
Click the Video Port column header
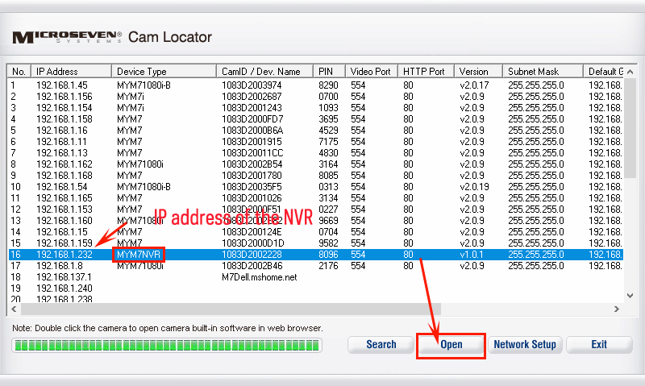[x=372, y=72]
